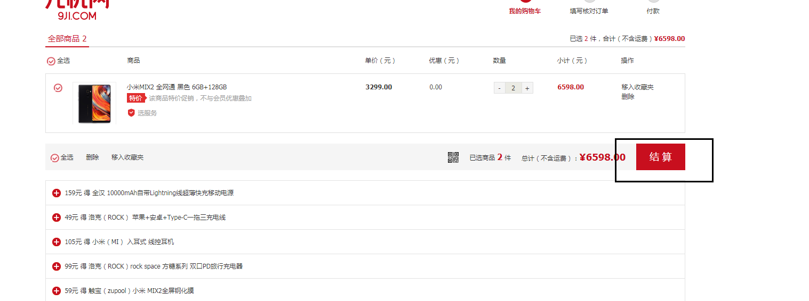This screenshot has height=301, width=809.
Task: Add the 105元 小米 earphones offer
Action: click(x=56, y=242)
